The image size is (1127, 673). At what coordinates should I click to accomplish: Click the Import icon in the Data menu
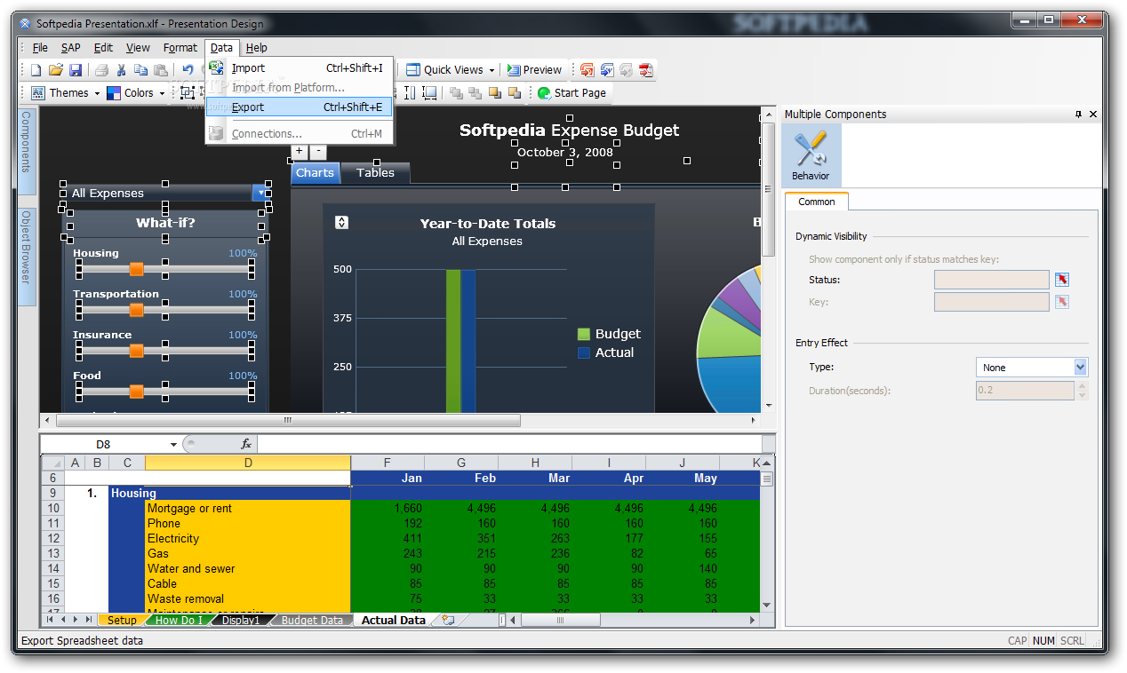[217, 68]
